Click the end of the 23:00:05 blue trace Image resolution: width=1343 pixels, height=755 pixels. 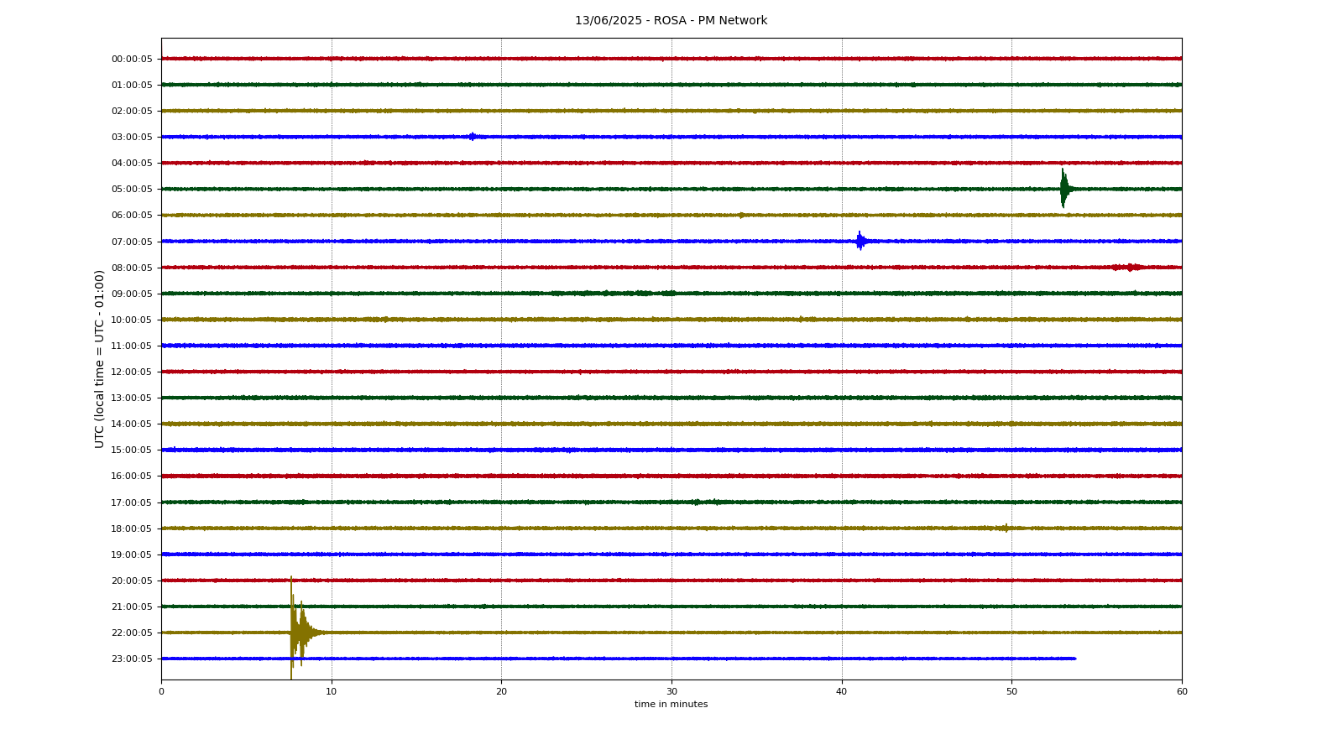[1074, 659]
